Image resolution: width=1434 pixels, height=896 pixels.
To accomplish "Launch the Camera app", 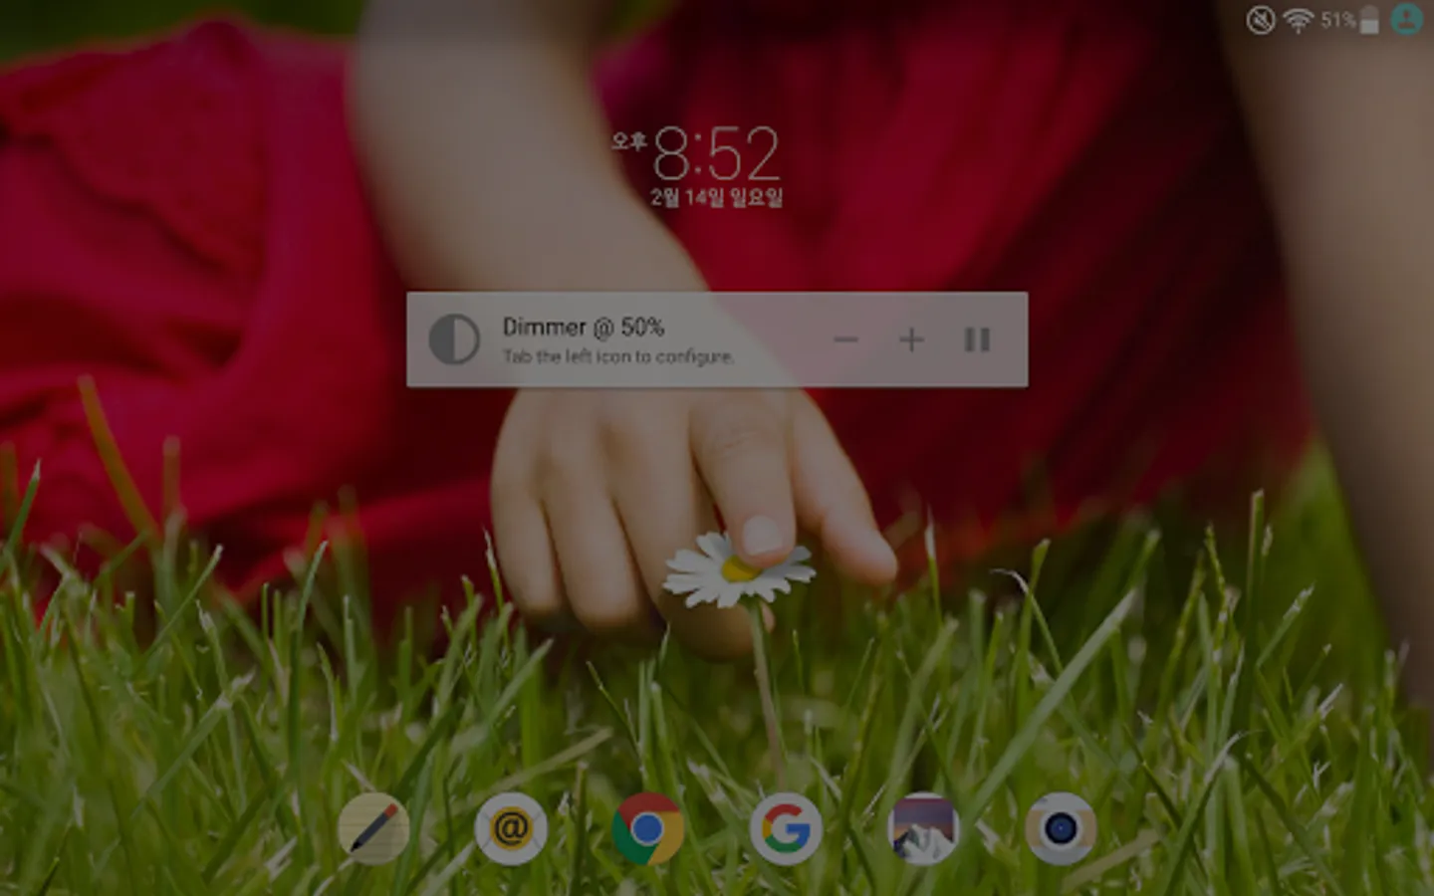I will click(x=1061, y=828).
